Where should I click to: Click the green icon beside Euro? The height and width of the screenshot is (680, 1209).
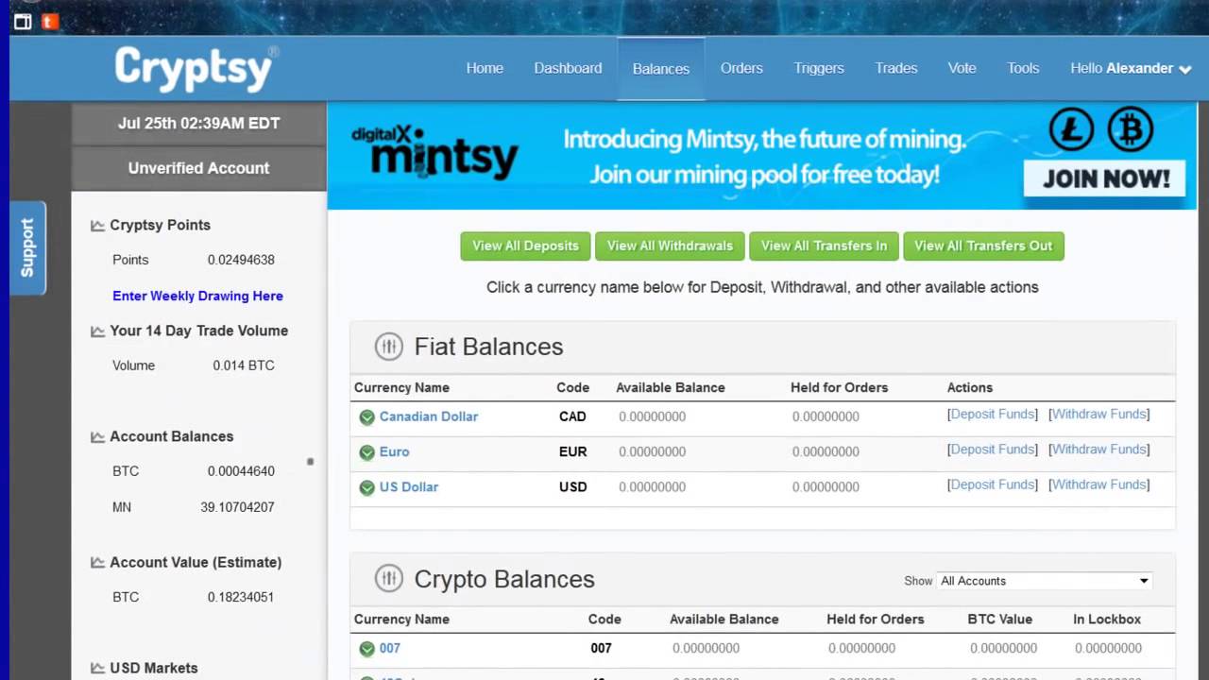click(x=366, y=452)
